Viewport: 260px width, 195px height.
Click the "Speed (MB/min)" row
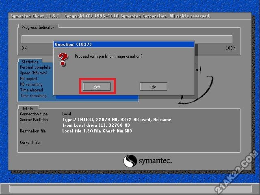(34, 73)
